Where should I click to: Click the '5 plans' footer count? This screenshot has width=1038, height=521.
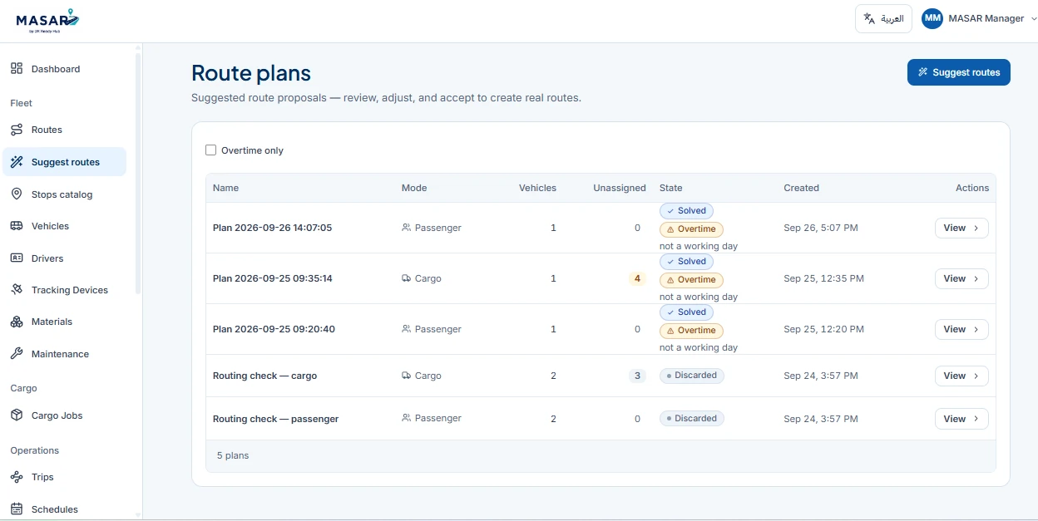click(x=233, y=455)
